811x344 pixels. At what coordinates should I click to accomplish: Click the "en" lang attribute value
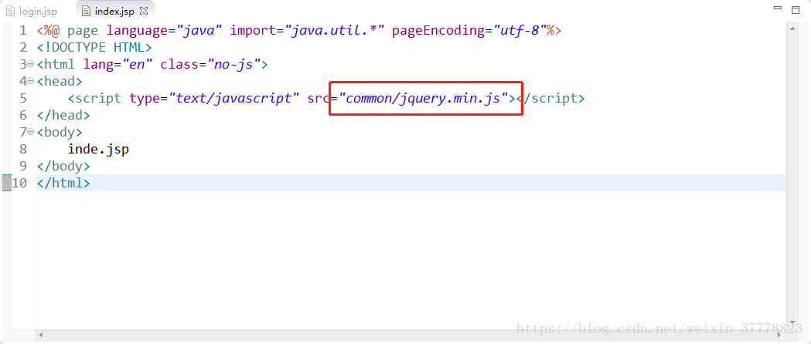[x=137, y=65]
